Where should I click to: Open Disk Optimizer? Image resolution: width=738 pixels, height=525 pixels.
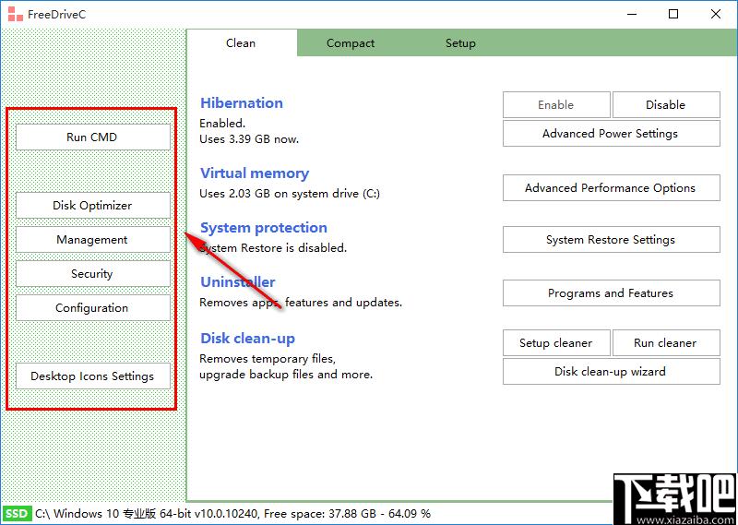(93, 205)
